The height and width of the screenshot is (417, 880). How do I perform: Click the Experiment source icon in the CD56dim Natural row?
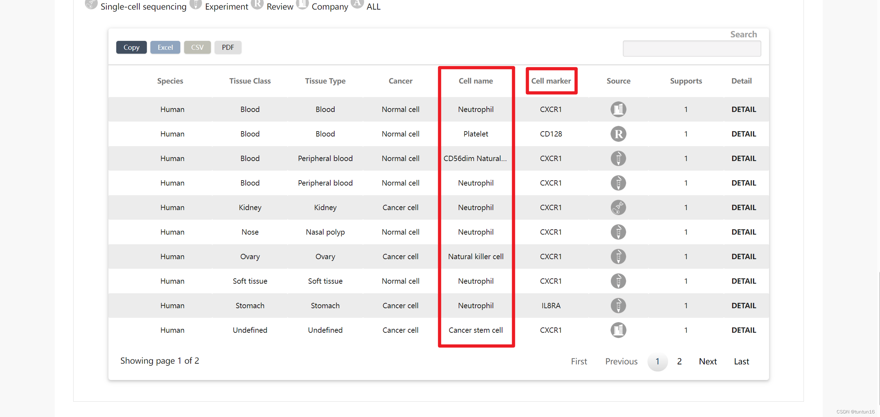pyautogui.click(x=618, y=158)
